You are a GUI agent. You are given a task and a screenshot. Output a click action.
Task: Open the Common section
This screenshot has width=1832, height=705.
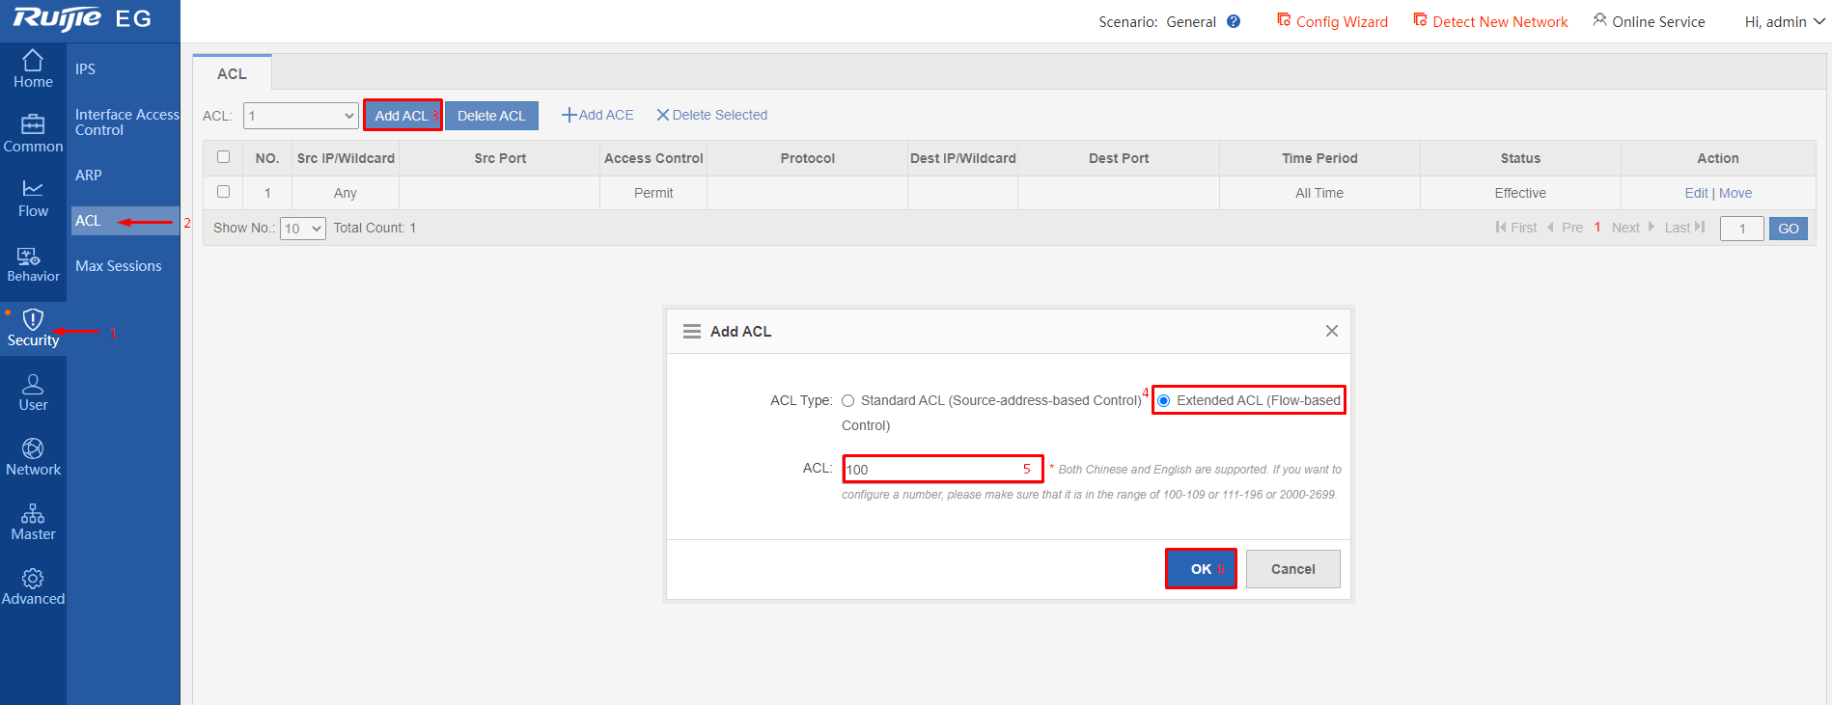33,134
